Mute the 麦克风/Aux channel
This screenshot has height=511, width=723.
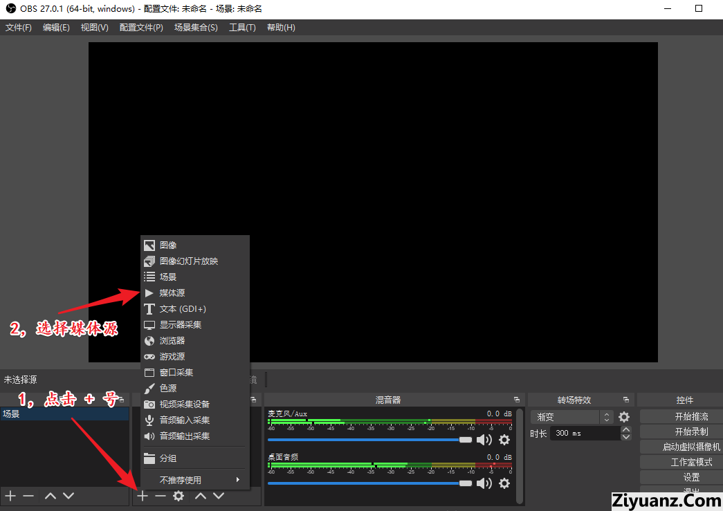coord(484,440)
